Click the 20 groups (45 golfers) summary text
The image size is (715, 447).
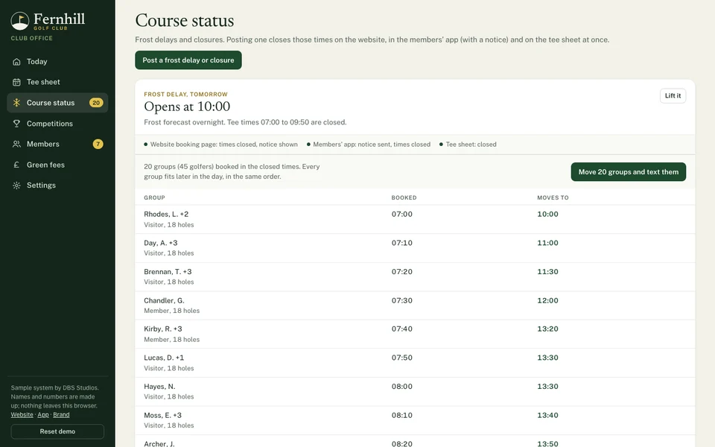(x=232, y=171)
